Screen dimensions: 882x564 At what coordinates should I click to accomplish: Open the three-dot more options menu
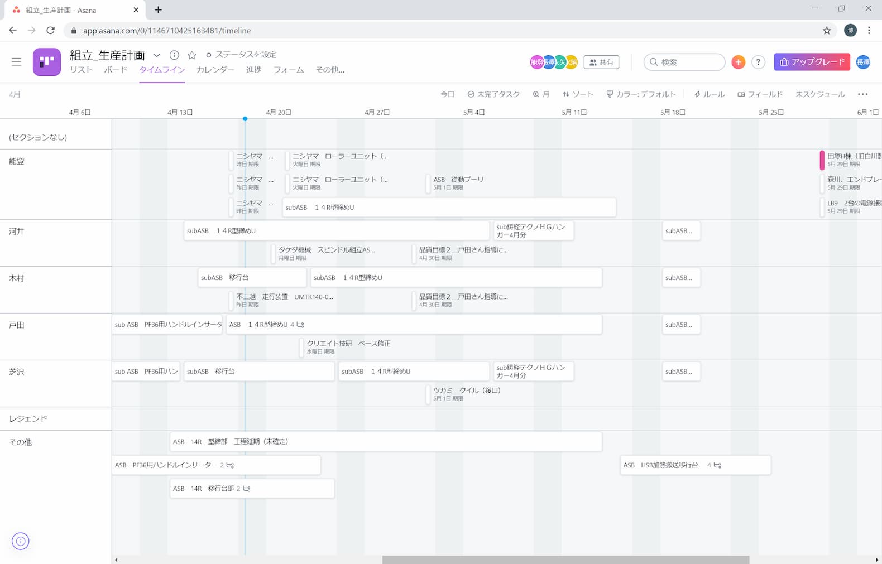pos(862,94)
